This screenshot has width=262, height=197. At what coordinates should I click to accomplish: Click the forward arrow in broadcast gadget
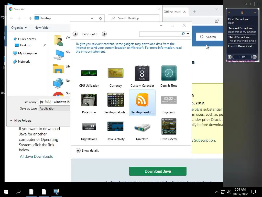pos(255,57)
